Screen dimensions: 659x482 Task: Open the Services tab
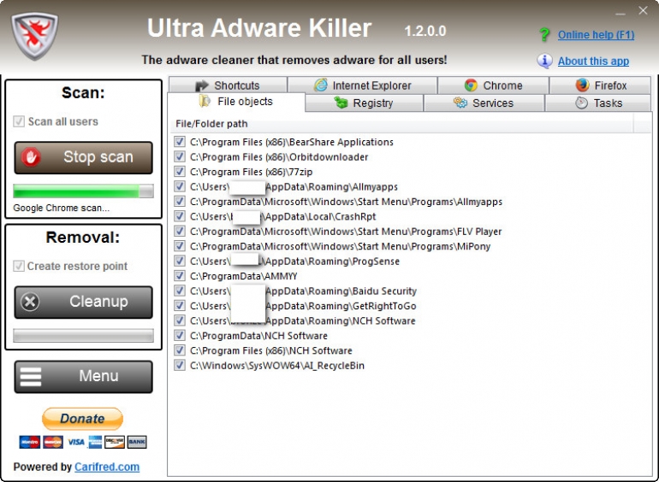(x=484, y=103)
